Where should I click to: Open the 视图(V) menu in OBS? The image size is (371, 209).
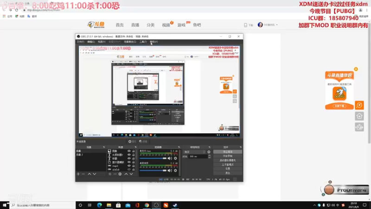102,42
